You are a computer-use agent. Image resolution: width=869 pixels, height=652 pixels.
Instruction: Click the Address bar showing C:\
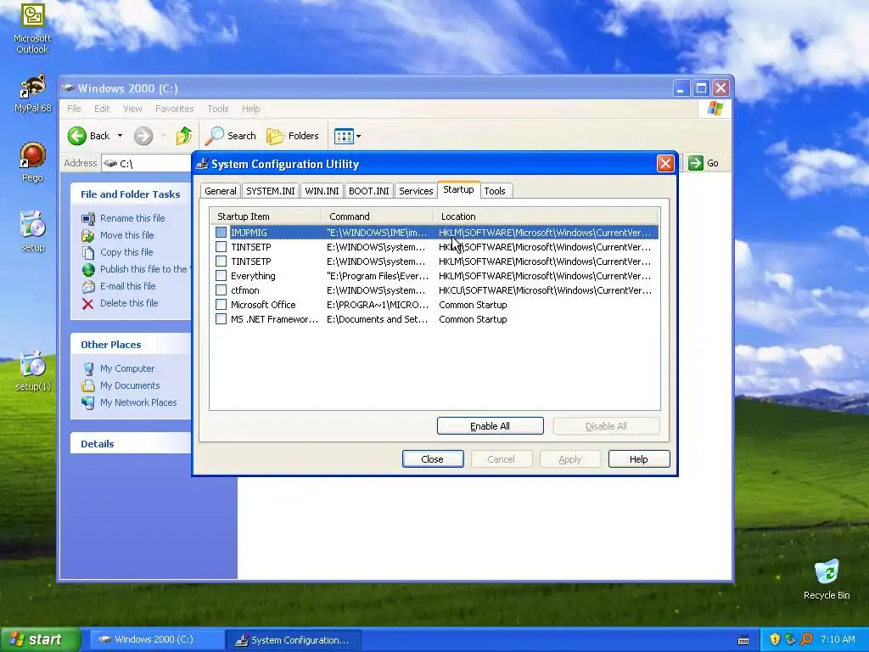click(x=147, y=163)
